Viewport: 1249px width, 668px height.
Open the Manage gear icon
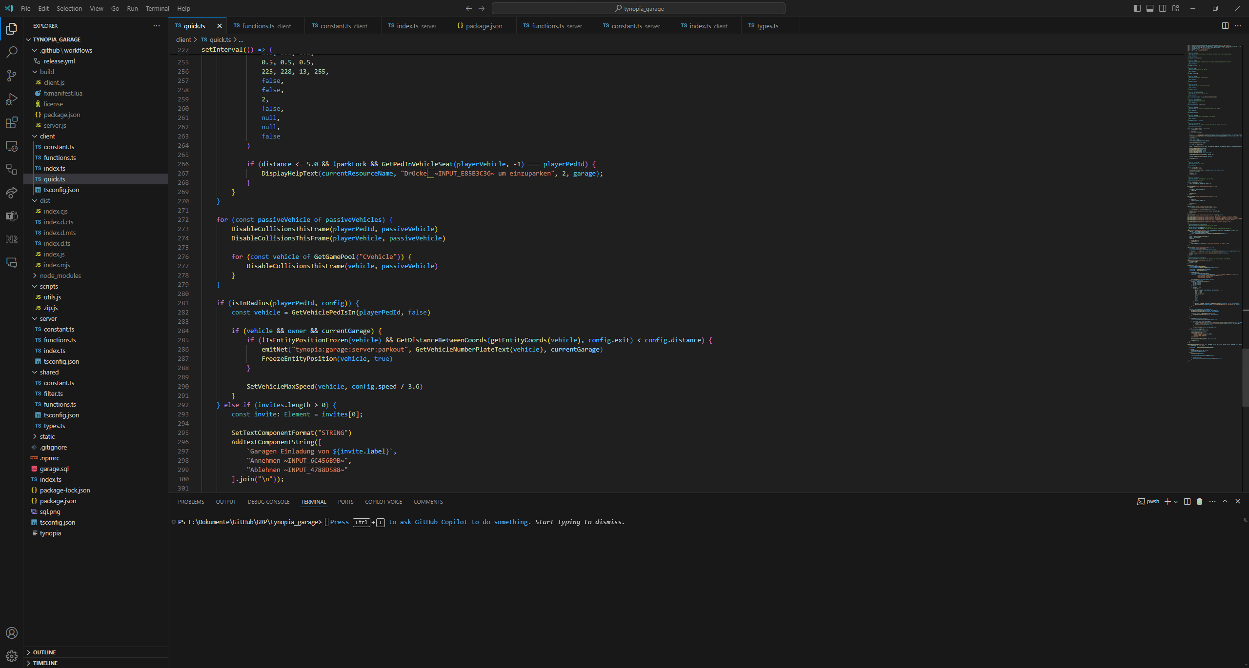[x=12, y=656]
